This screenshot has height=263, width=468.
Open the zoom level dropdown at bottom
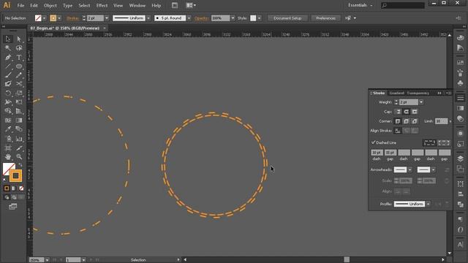click(47, 260)
